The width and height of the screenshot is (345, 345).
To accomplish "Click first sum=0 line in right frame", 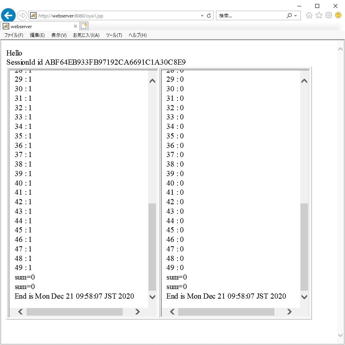I will [x=176, y=277].
